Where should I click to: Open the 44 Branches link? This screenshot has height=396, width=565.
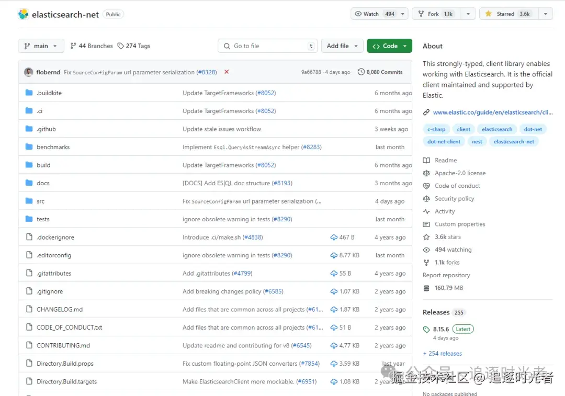tap(92, 46)
